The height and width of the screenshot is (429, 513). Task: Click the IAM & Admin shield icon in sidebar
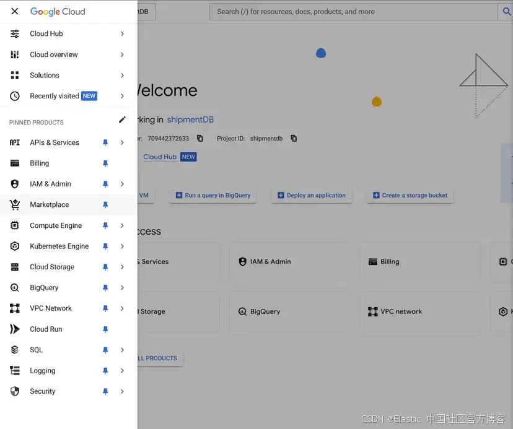15,184
